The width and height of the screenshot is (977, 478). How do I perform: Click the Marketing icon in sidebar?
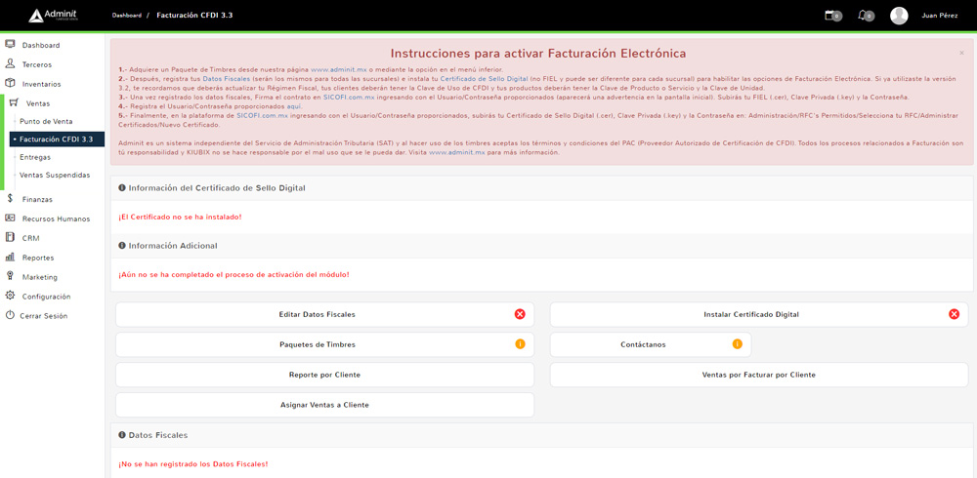[10, 276]
